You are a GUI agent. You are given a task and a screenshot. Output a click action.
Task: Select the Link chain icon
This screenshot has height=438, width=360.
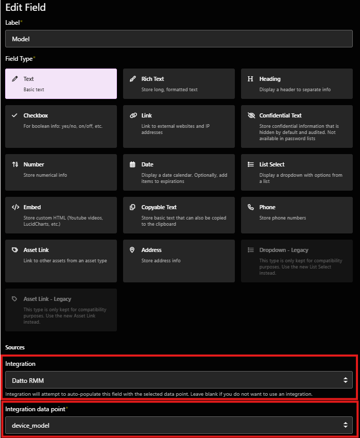tap(134, 115)
